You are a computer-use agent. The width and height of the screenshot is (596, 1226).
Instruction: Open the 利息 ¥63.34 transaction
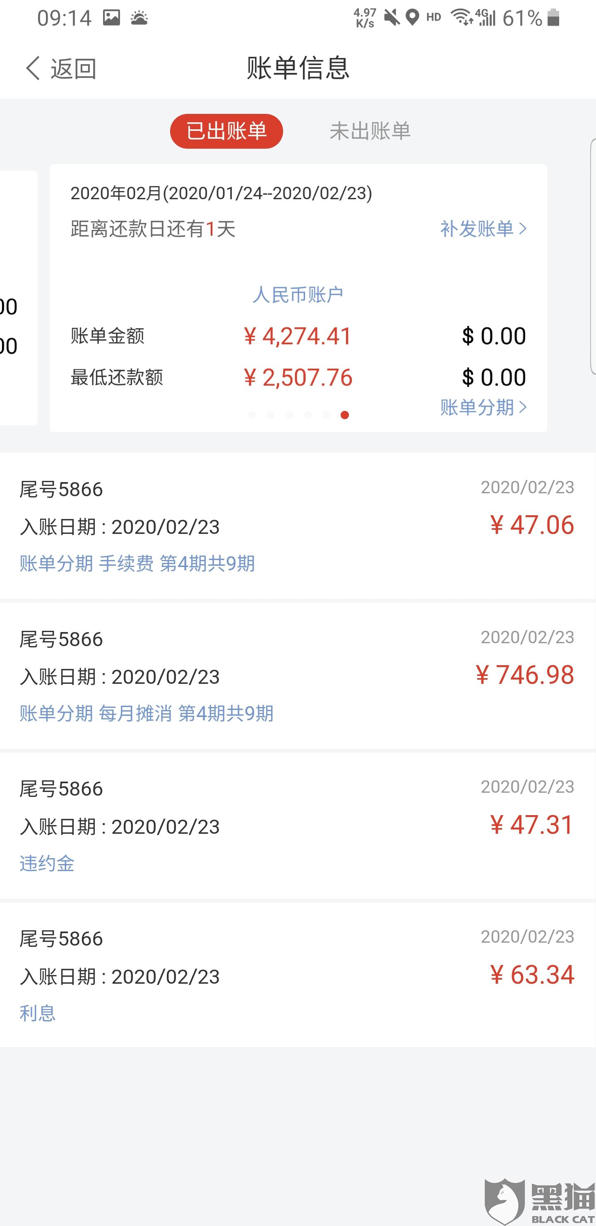click(x=298, y=975)
